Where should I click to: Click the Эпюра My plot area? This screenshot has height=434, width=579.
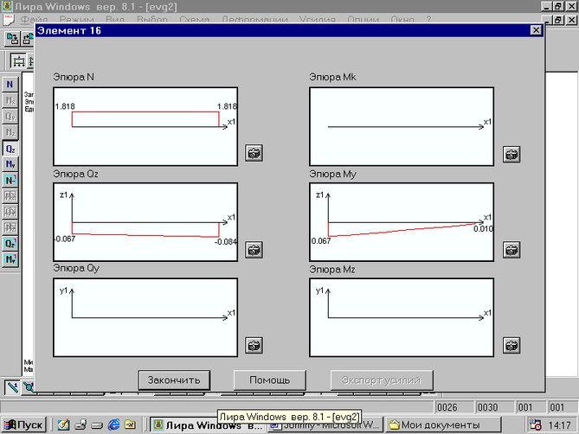click(x=402, y=222)
